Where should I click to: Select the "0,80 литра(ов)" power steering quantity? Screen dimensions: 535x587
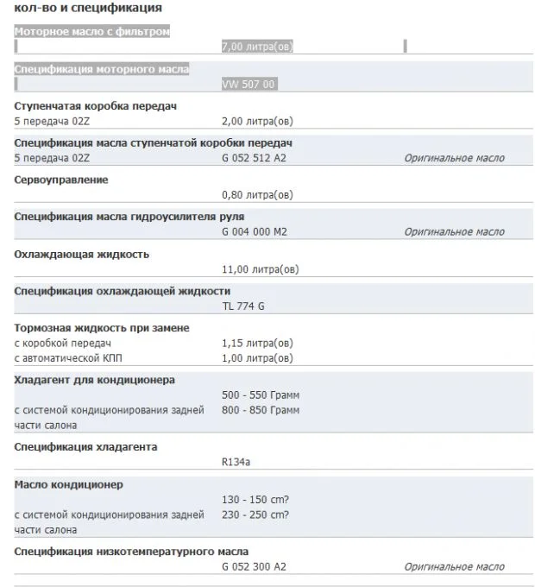(x=257, y=195)
